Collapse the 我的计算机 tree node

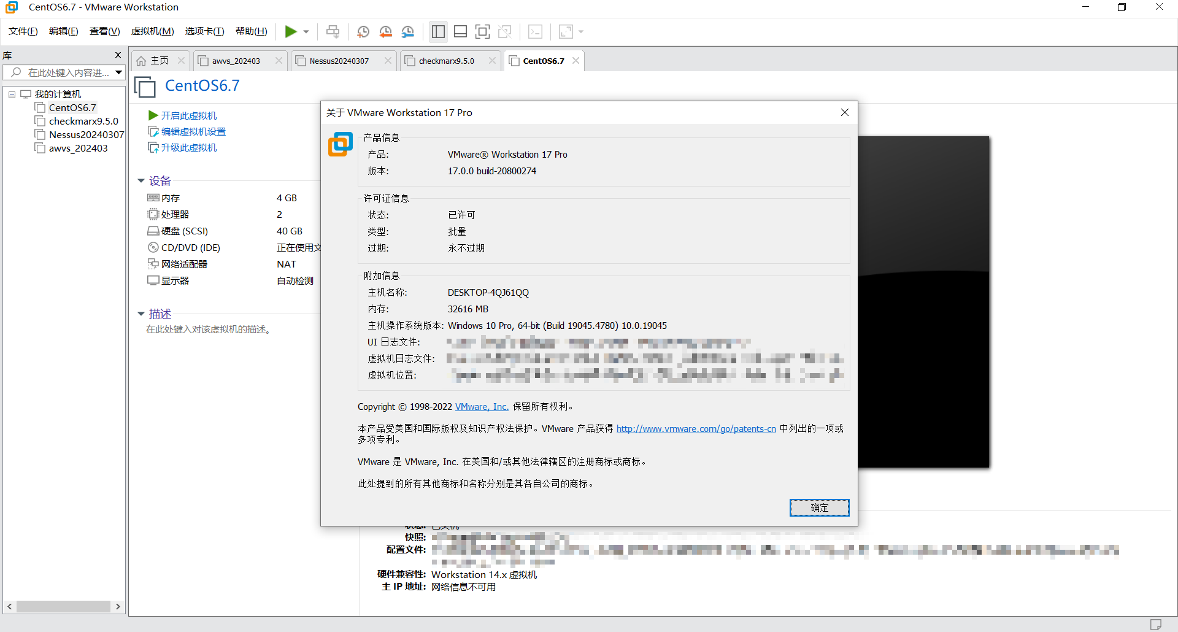(x=12, y=94)
